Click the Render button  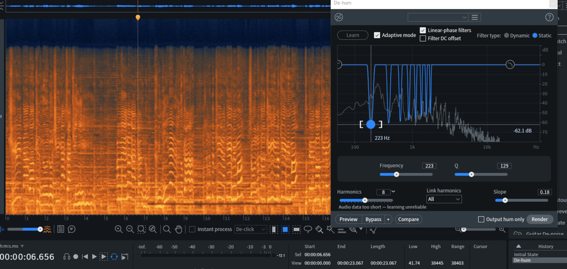point(540,219)
